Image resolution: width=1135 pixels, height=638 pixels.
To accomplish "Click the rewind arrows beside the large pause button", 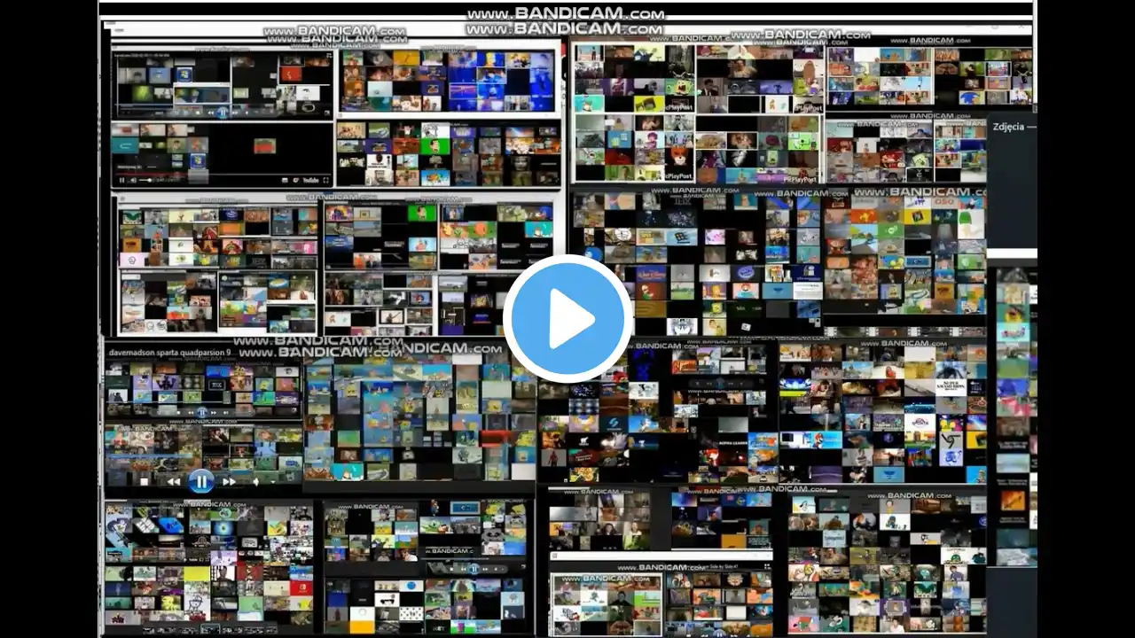I will coord(174,482).
